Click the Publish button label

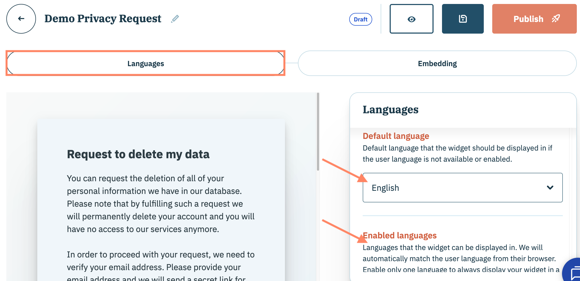[528, 19]
